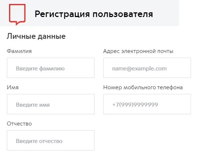The image size is (200, 156).
Task: Focus the Отчество input field
Action: coord(51,140)
